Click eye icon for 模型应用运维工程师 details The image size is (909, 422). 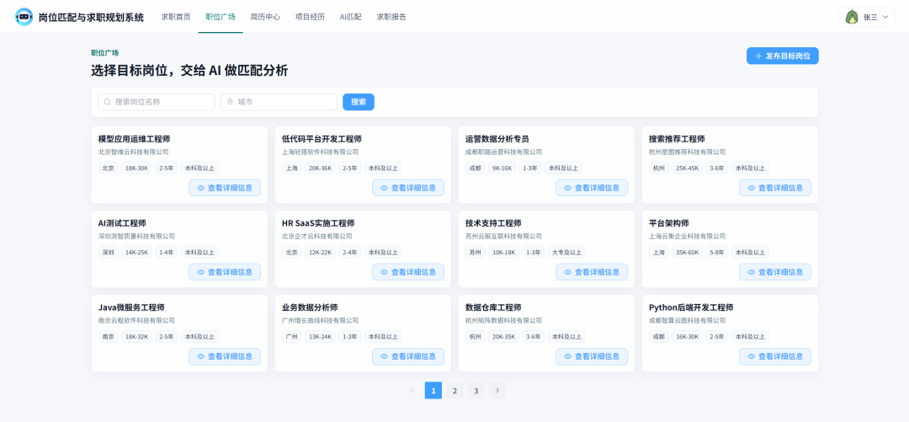coord(201,188)
